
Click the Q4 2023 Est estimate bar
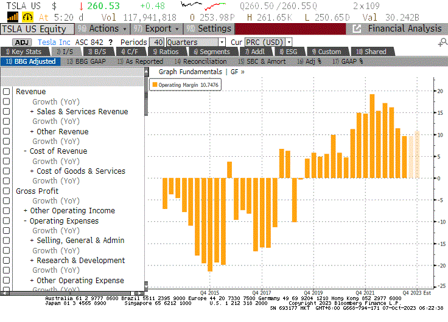coord(417,155)
